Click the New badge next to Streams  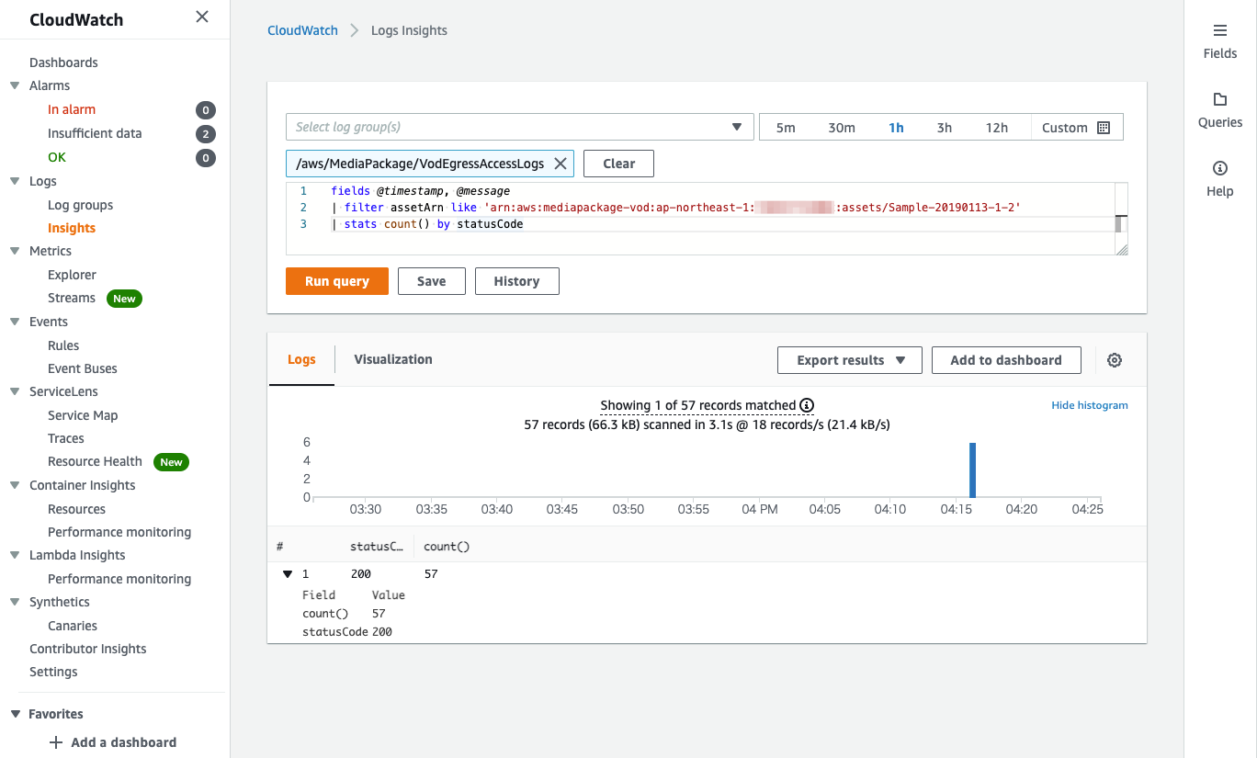click(124, 299)
